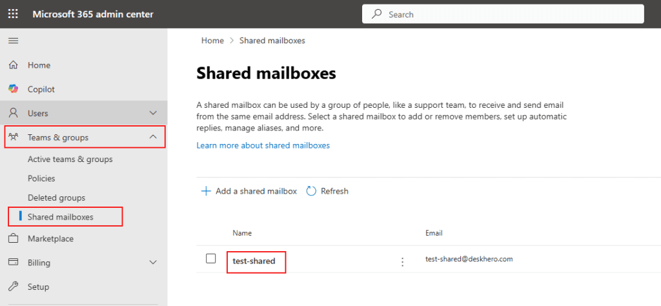The height and width of the screenshot is (306, 661).
Task: Click the Search box in header
Action: point(503,14)
